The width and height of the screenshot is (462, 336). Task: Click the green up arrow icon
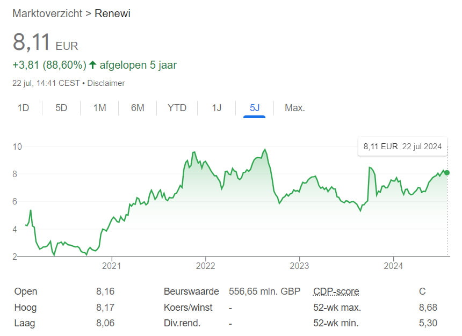tap(92, 65)
